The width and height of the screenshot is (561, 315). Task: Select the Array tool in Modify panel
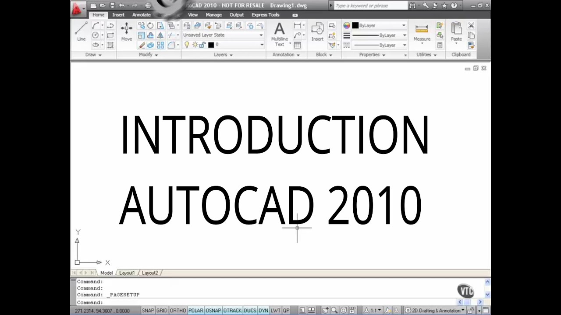[160, 45]
